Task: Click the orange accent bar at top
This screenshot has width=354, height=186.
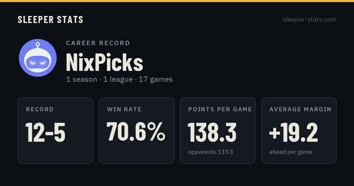Action: [177, 1]
